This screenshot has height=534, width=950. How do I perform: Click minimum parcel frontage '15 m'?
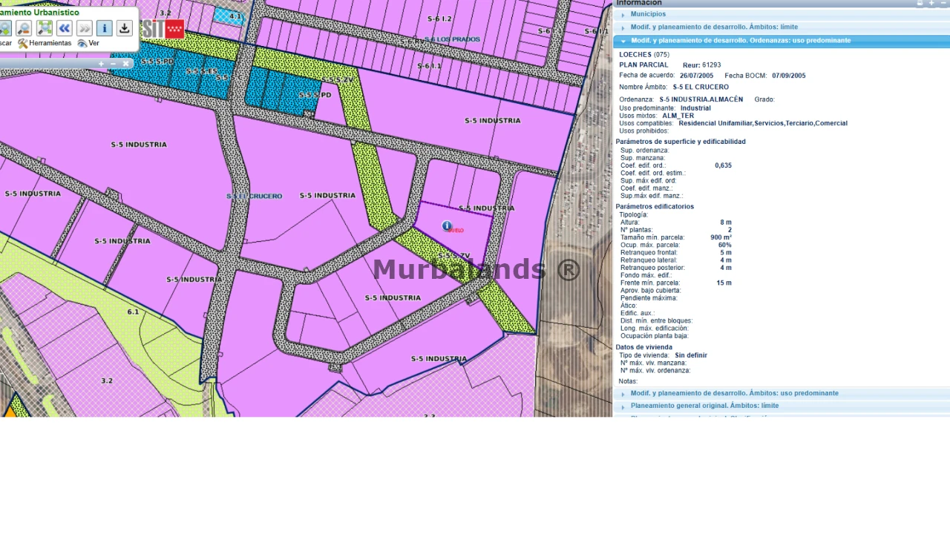coord(724,283)
